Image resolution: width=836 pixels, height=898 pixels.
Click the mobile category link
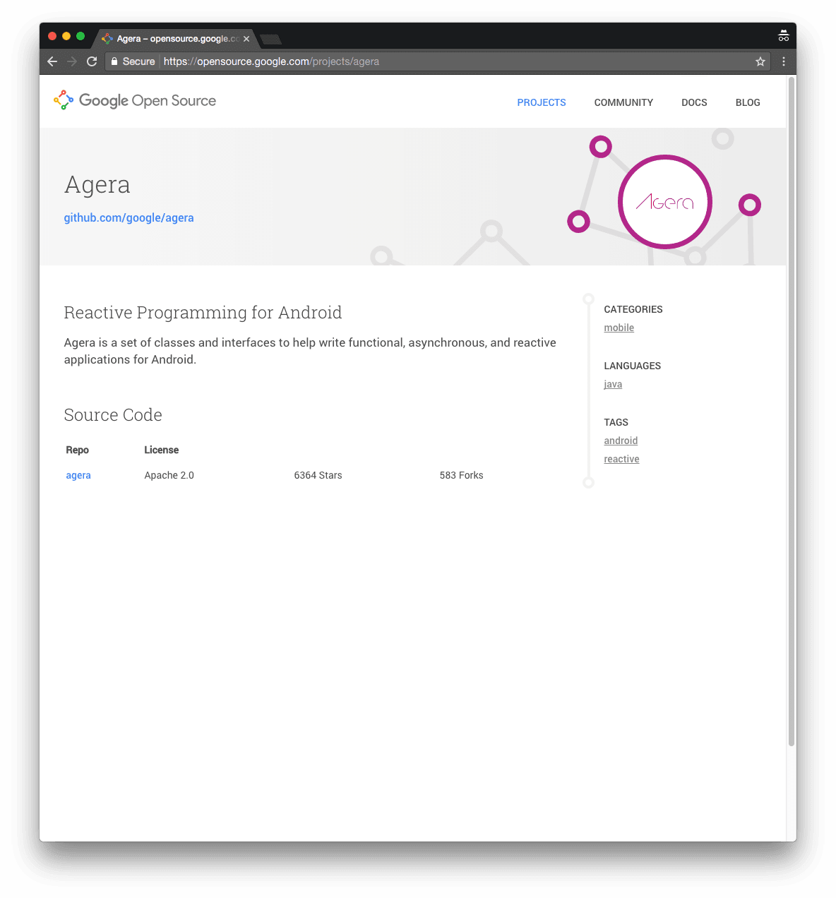coord(619,328)
